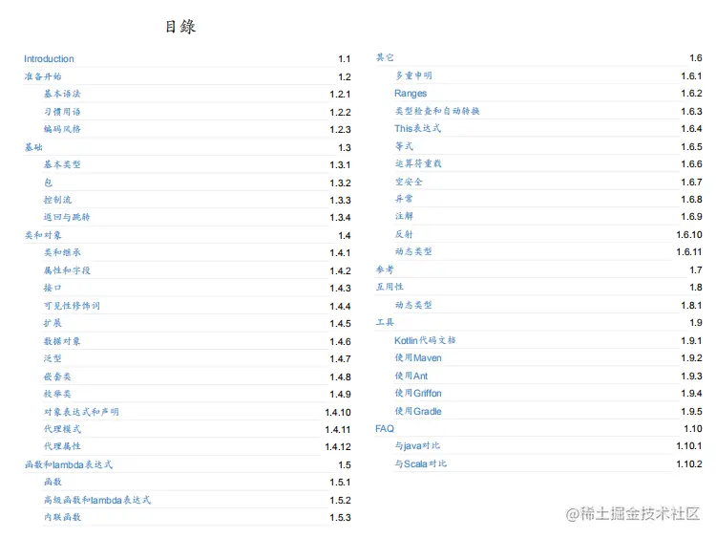Click section number 1.4.12
Image resolution: width=716 pixels, height=538 pixels.
(x=338, y=447)
